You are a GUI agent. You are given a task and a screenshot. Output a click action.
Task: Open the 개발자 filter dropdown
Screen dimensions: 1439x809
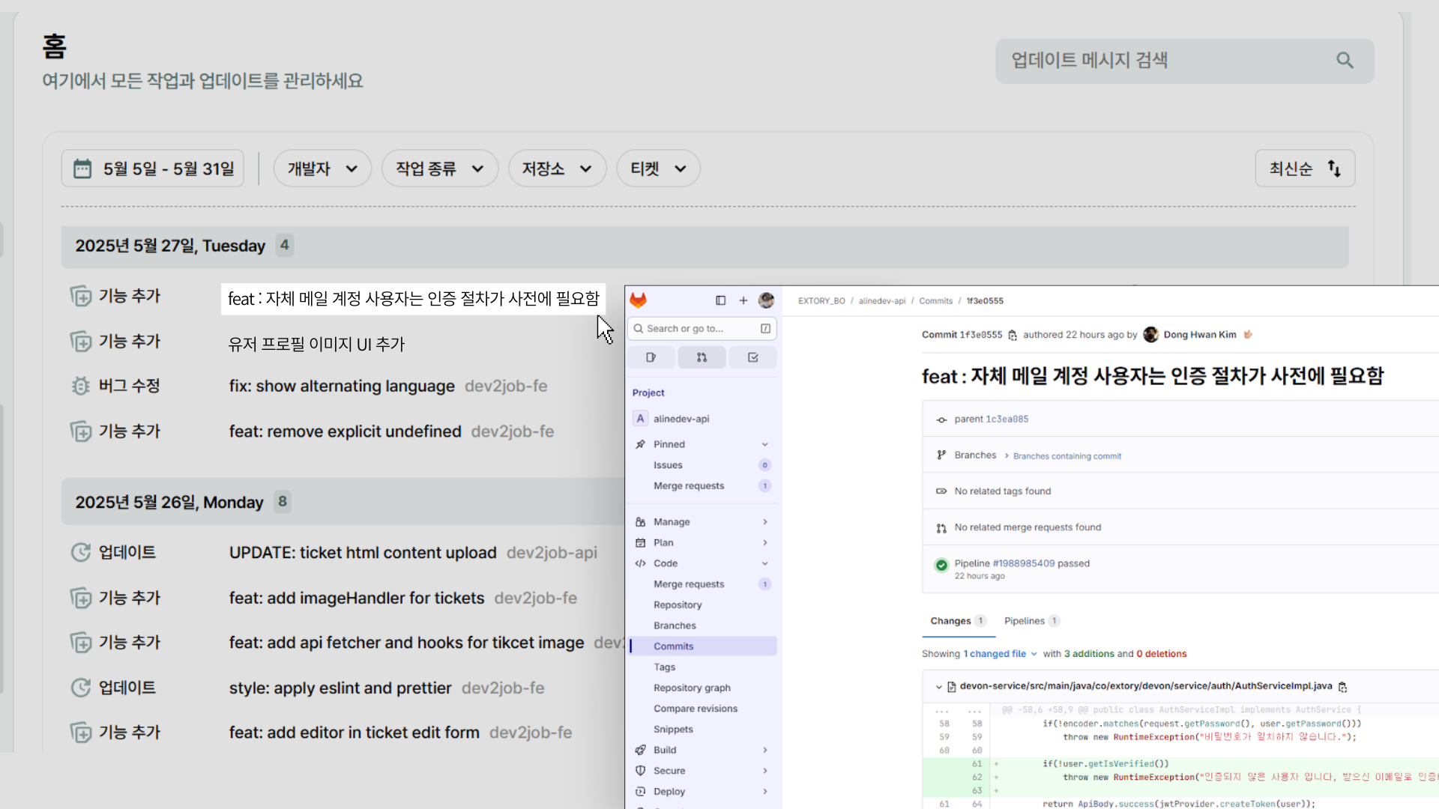pyautogui.click(x=322, y=169)
